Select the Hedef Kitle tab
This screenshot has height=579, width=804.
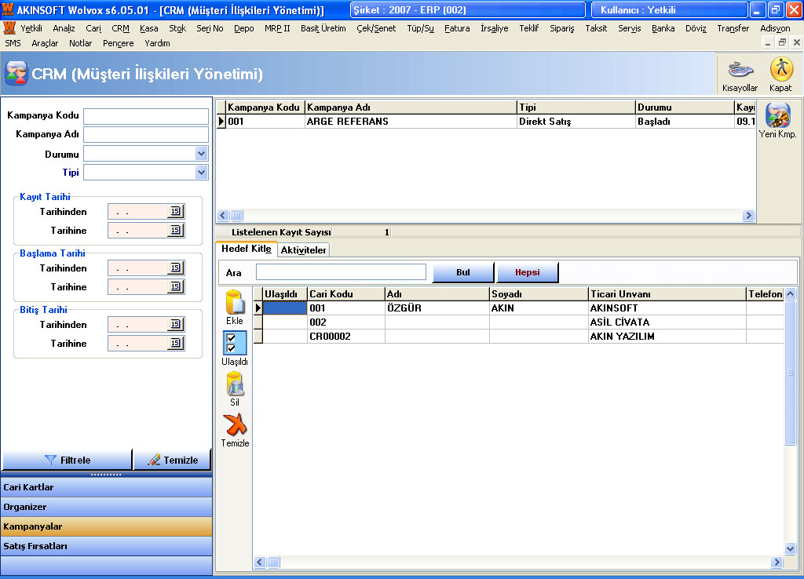[247, 249]
